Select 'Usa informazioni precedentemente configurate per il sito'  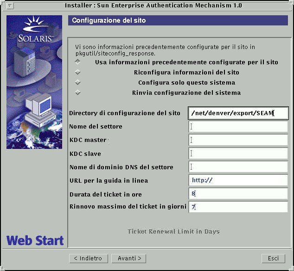click(77, 62)
